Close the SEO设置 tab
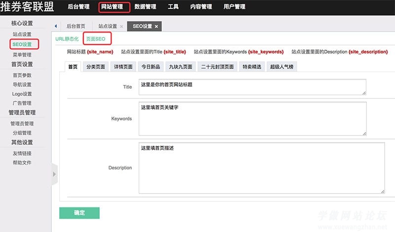The width and height of the screenshot is (395, 232). (x=157, y=27)
